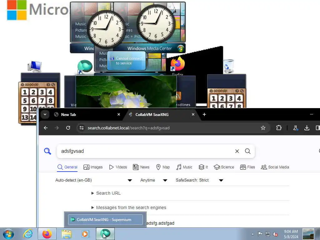Screen dimensions: 320x240
Task: Clear the search query with the X icon
Action: (237, 151)
